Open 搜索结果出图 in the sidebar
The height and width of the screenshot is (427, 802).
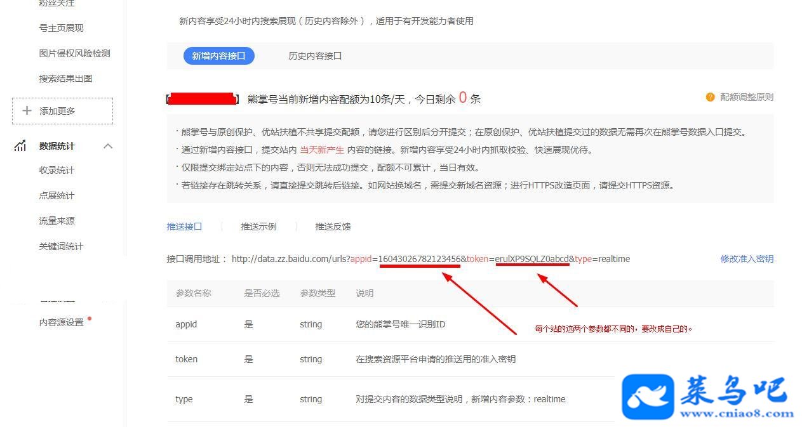(x=65, y=79)
